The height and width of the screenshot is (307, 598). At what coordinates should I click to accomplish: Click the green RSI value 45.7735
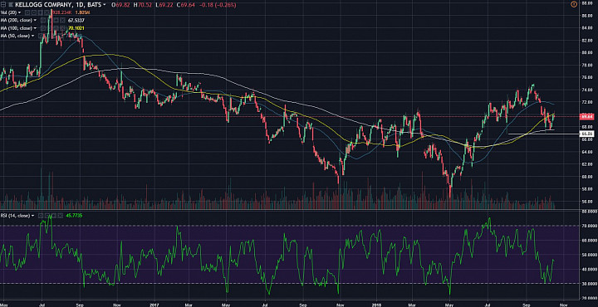[x=74, y=216]
